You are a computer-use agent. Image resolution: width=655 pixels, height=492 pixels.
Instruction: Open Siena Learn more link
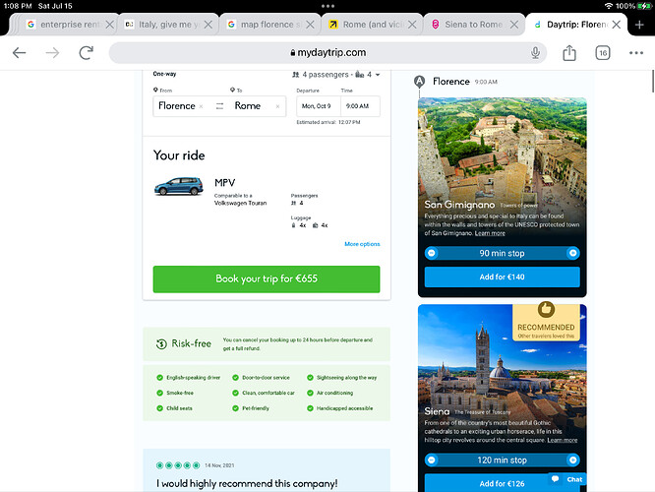click(563, 440)
